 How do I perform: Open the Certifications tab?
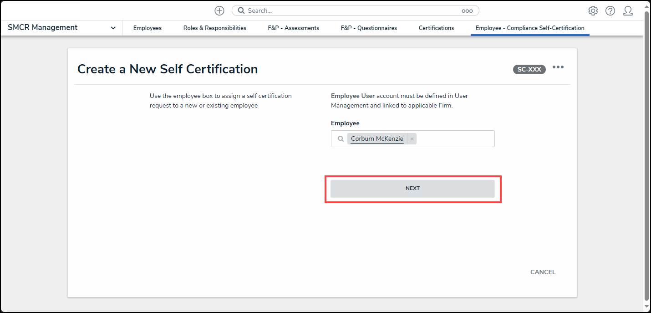tap(436, 28)
